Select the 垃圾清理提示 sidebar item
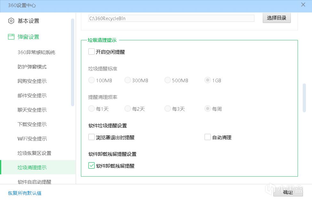Viewport: 312px width, 200px height. [38, 167]
